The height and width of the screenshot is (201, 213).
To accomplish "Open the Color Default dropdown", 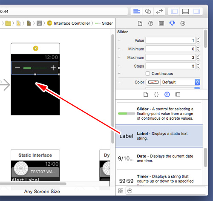I will [180, 82].
